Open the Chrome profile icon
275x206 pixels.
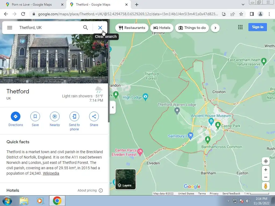[260, 14]
